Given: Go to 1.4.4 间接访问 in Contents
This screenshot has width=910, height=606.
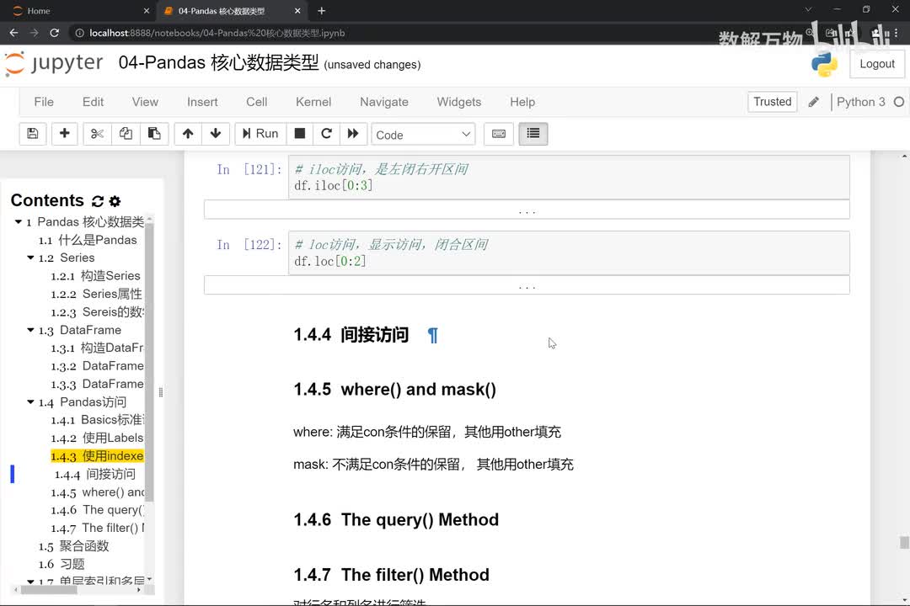Looking at the screenshot, I should [95, 475].
